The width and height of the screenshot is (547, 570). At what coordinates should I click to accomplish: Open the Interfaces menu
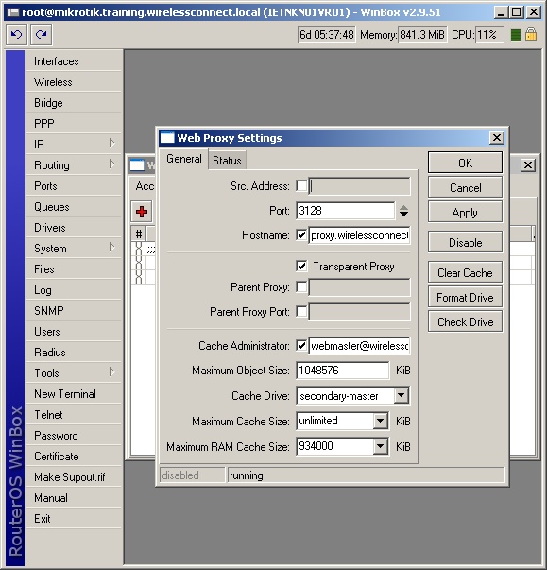click(x=74, y=61)
